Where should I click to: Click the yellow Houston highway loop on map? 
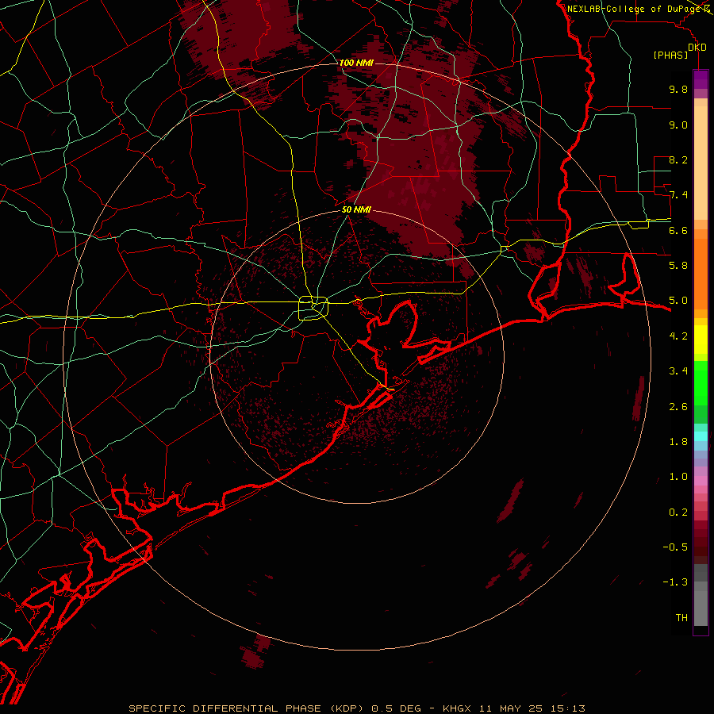(x=313, y=309)
